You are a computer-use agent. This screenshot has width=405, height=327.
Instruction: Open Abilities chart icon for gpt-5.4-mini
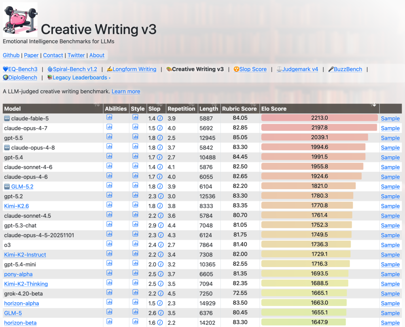pos(109,263)
